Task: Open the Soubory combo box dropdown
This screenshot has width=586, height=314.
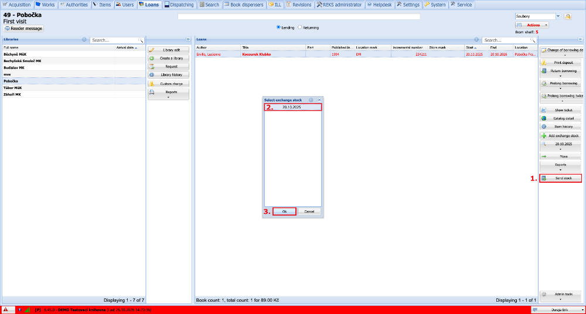Action: [x=558, y=16]
